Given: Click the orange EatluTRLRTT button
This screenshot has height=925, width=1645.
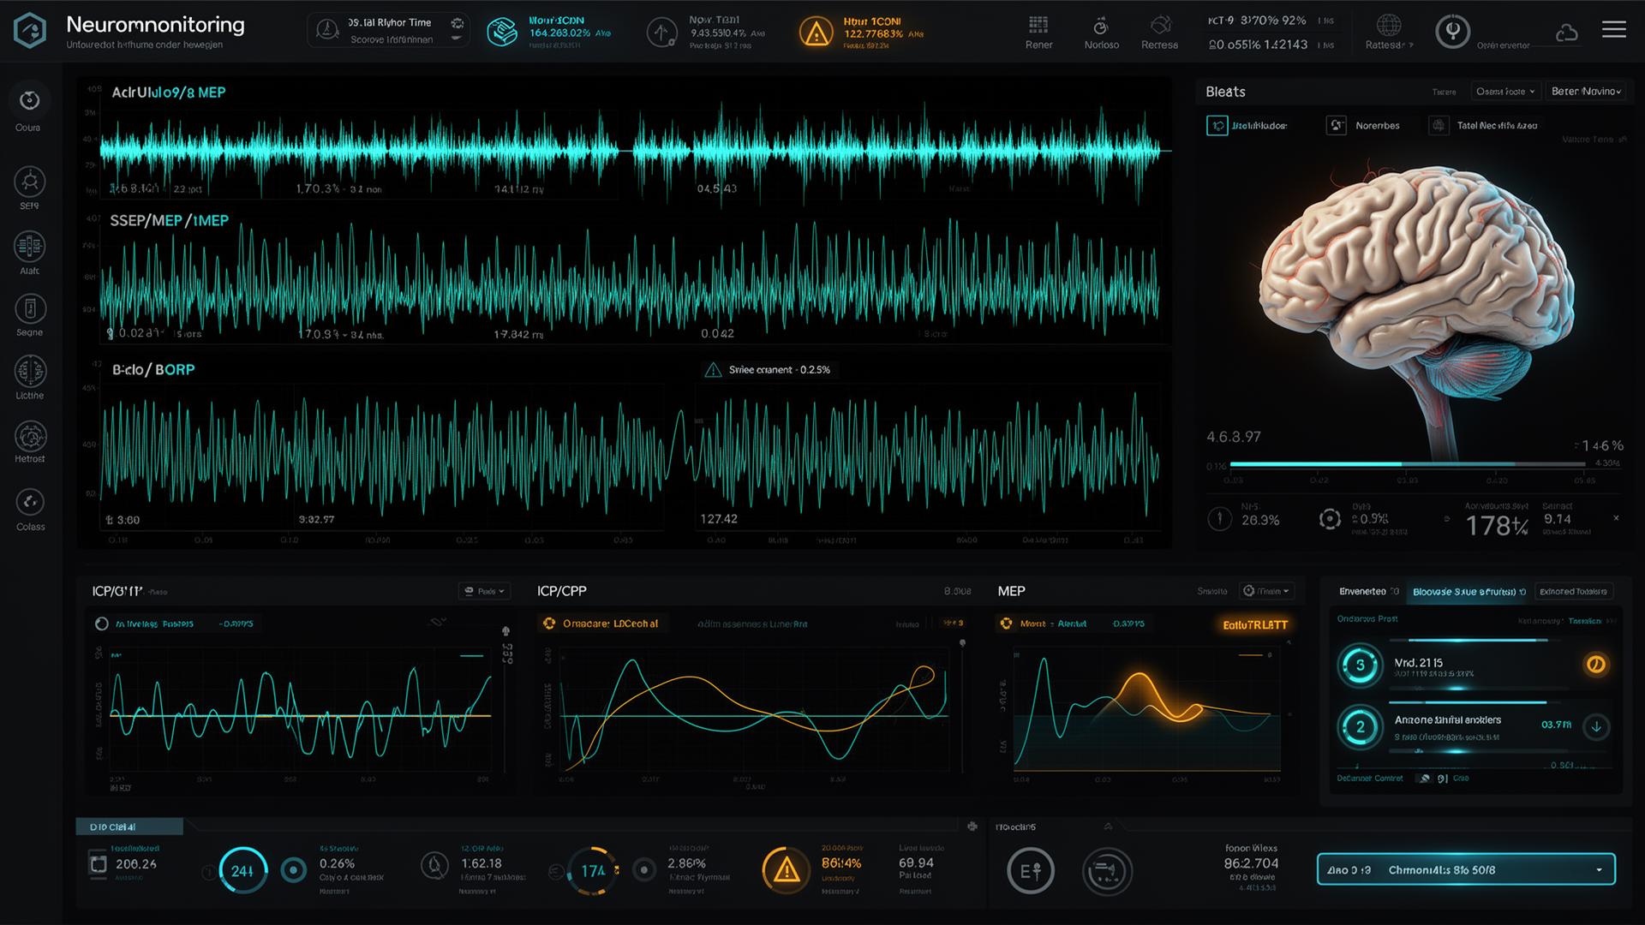Looking at the screenshot, I should coord(1254,625).
